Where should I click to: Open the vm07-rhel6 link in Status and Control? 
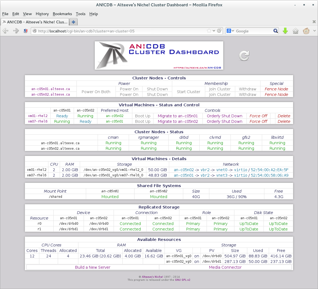[x=38, y=121]
